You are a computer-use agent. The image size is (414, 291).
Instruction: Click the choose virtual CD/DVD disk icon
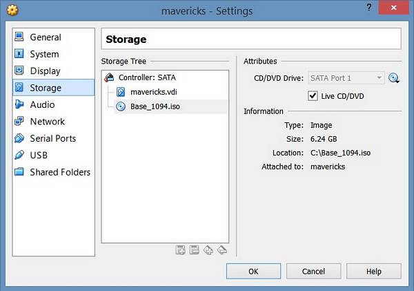pyautogui.click(x=394, y=78)
